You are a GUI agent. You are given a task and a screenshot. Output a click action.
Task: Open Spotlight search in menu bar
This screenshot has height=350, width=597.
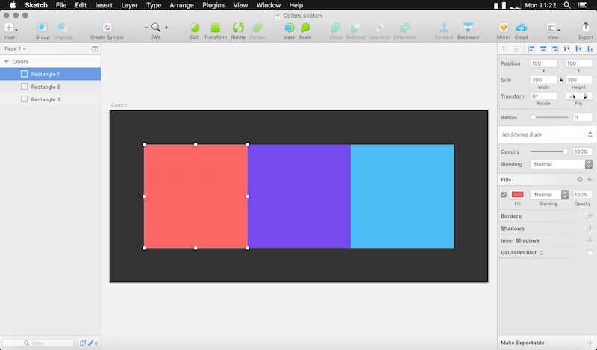click(x=567, y=5)
